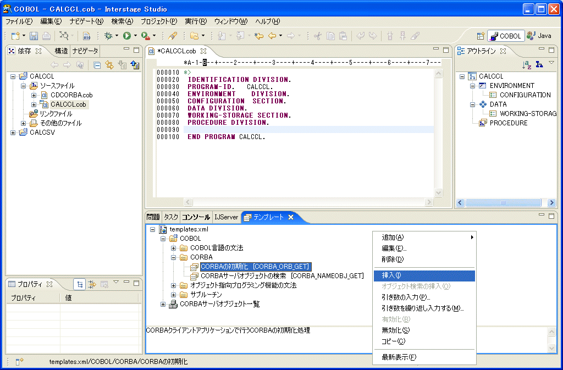Open the ファイル(F) menu
The image size is (563, 370).
(19, 21)
